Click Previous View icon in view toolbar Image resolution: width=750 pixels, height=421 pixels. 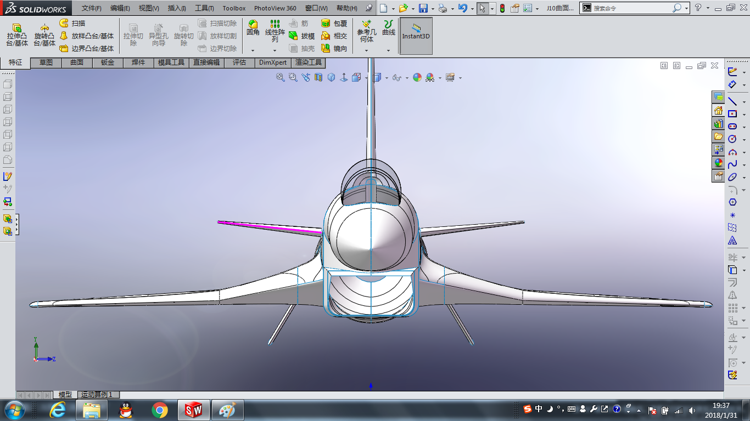(x=306, y=78)
